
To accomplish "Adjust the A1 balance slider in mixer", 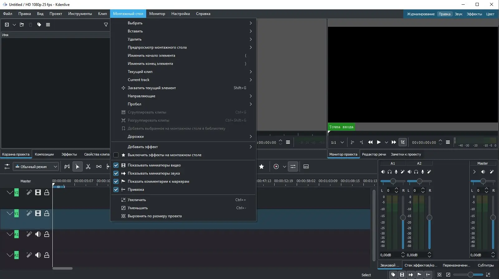I will pyautogui.click(x=393, y=181).
